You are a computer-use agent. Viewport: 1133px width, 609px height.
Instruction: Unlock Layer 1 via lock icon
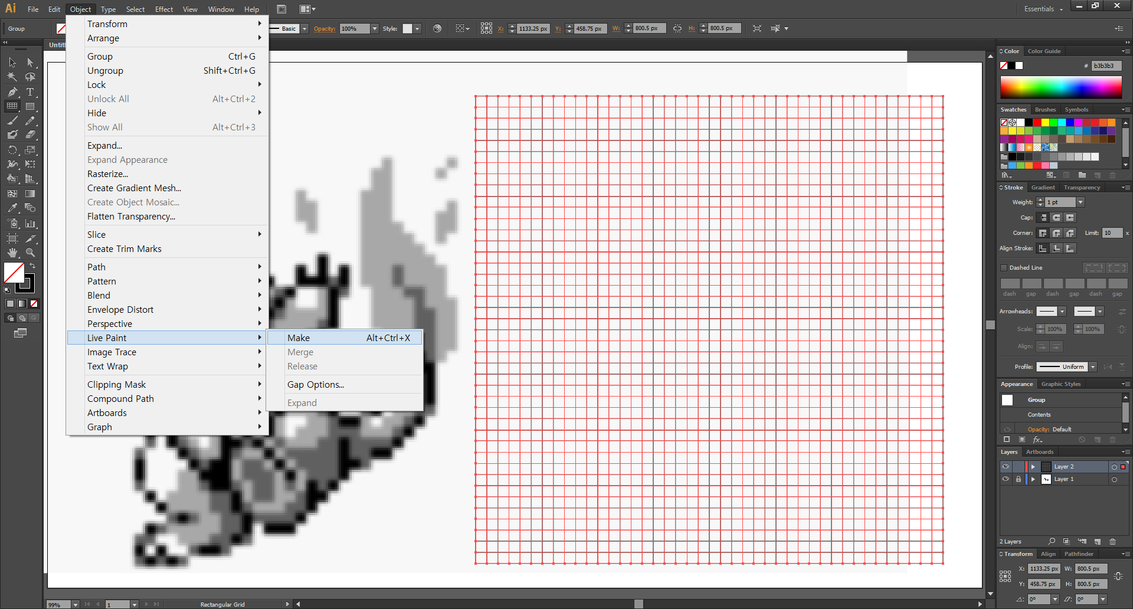coord(1018,479)
